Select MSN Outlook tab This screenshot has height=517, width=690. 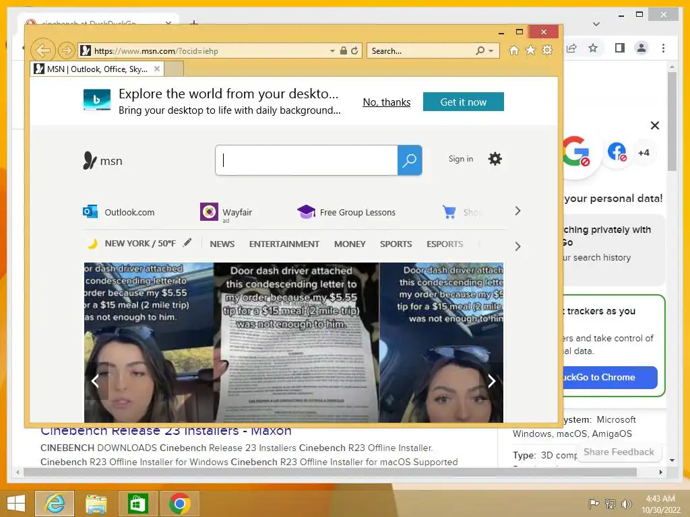pyautogui.click(x=97, y=69)
